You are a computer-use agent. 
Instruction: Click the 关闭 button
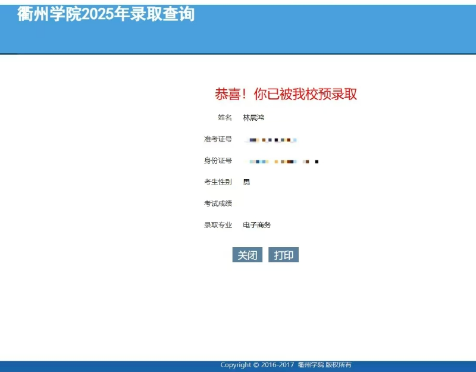[x=247, y=255]
